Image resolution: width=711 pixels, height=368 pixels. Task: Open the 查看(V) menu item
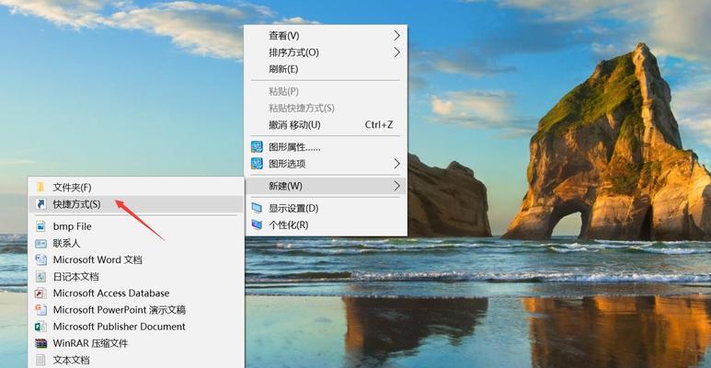click(x=326, y=35)
